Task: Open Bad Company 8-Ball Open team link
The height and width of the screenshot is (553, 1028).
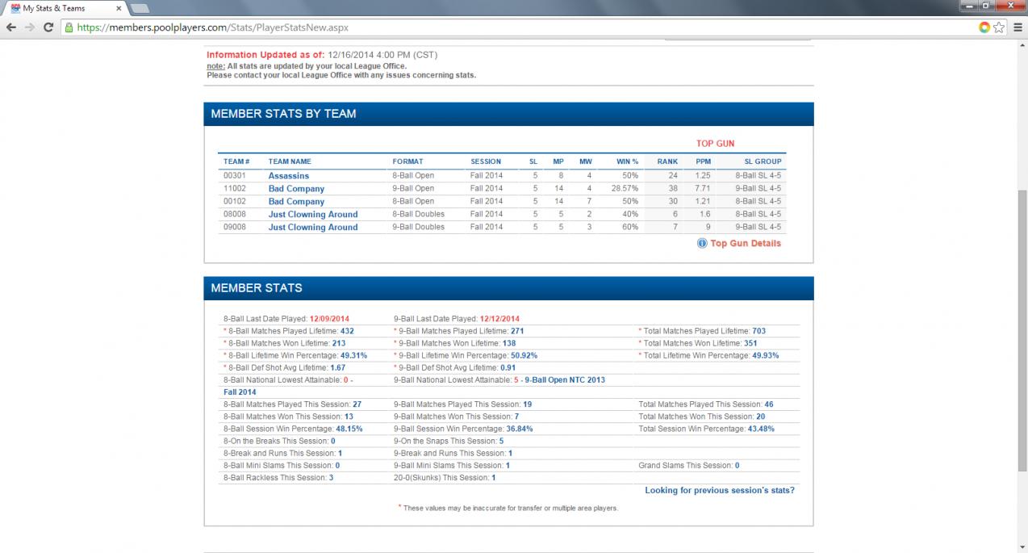Action: (x=296, y=201)
